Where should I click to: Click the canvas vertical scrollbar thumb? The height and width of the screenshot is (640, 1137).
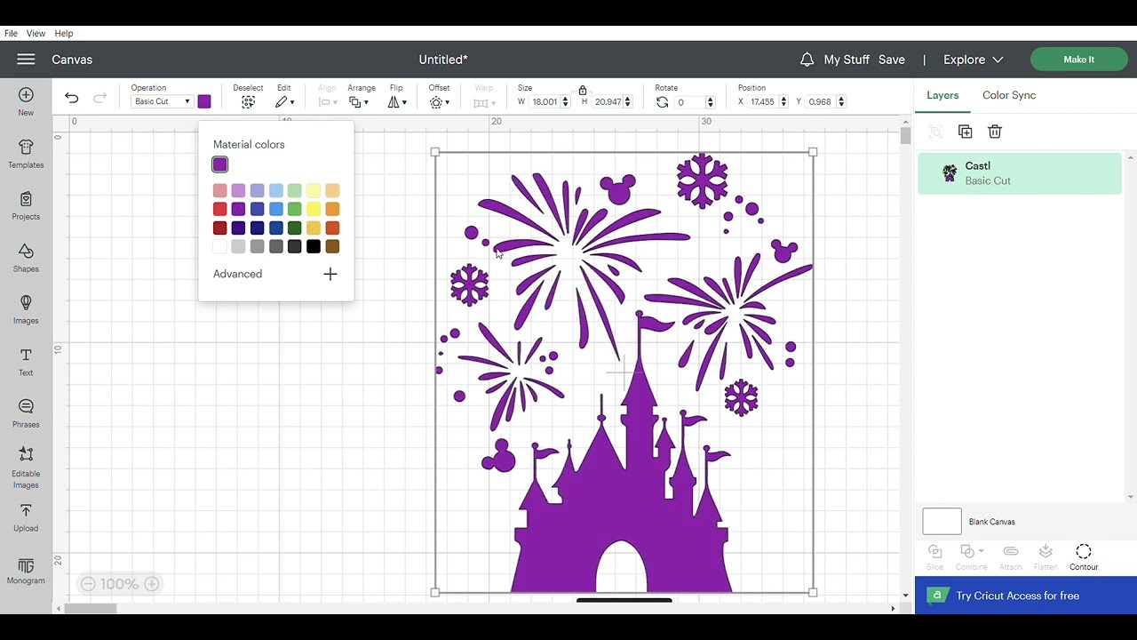pos(905,136)
